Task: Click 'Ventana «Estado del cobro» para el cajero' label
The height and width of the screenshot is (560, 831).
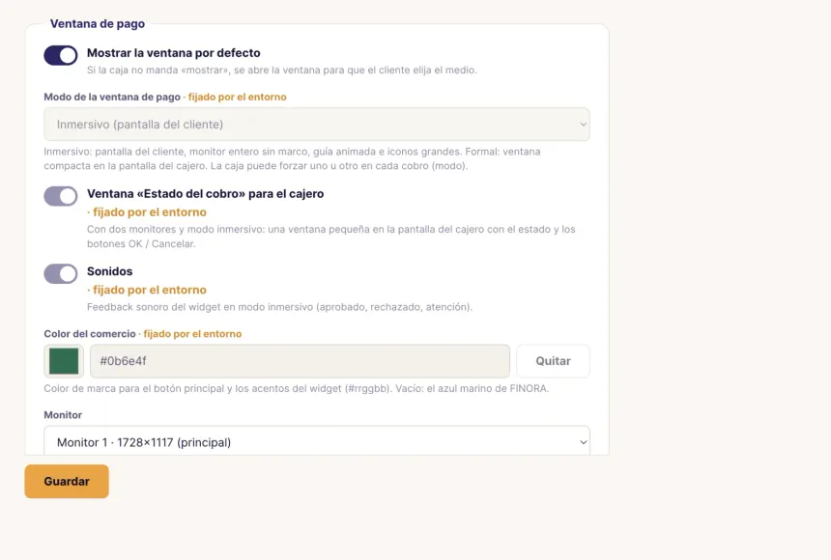Action: pos(206,194)
